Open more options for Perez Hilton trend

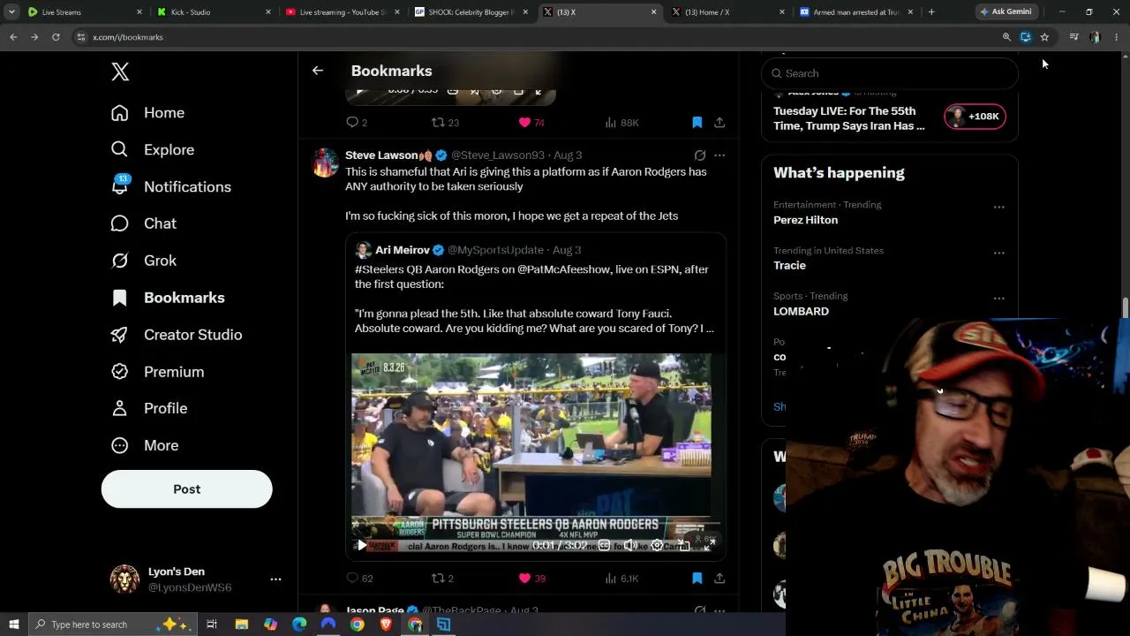(998, 207)
